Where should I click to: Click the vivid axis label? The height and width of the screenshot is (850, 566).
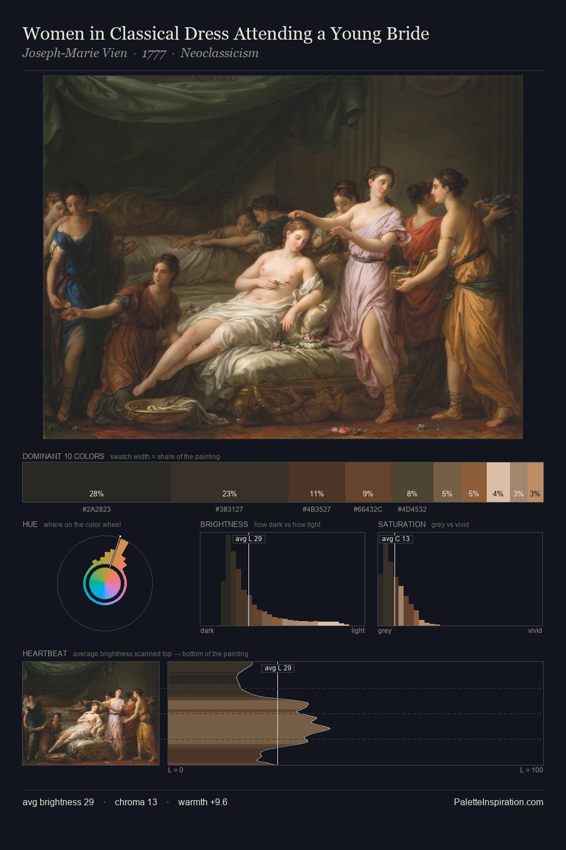(535, 631)
